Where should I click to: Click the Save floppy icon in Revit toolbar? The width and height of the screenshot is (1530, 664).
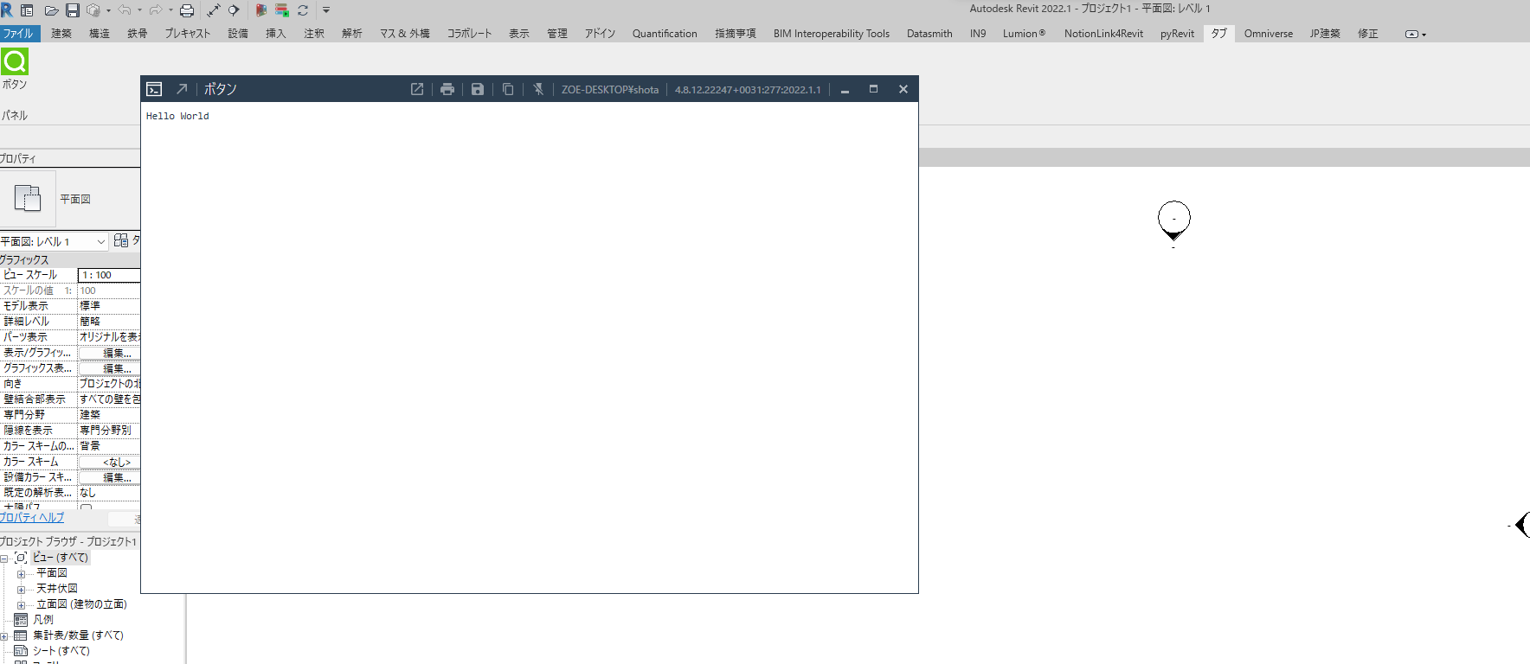(x=73, y=10)
